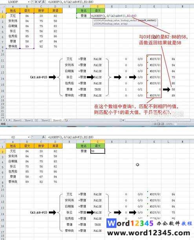Click the Insert Worksheet icon after Sheet3
Screen dimensions: 194x240
pyautogui.click(x=66, y=120)
